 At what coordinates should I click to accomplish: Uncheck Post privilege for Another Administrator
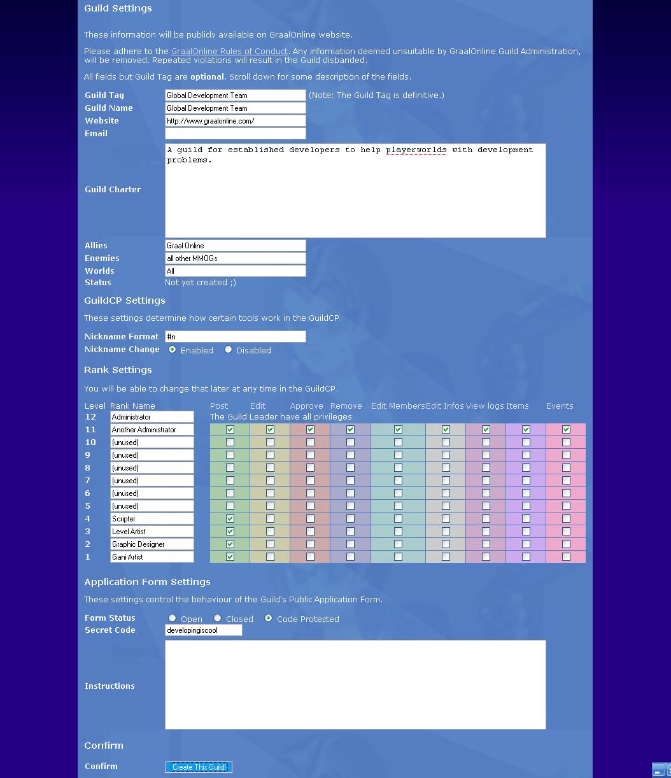coord(230,430)
